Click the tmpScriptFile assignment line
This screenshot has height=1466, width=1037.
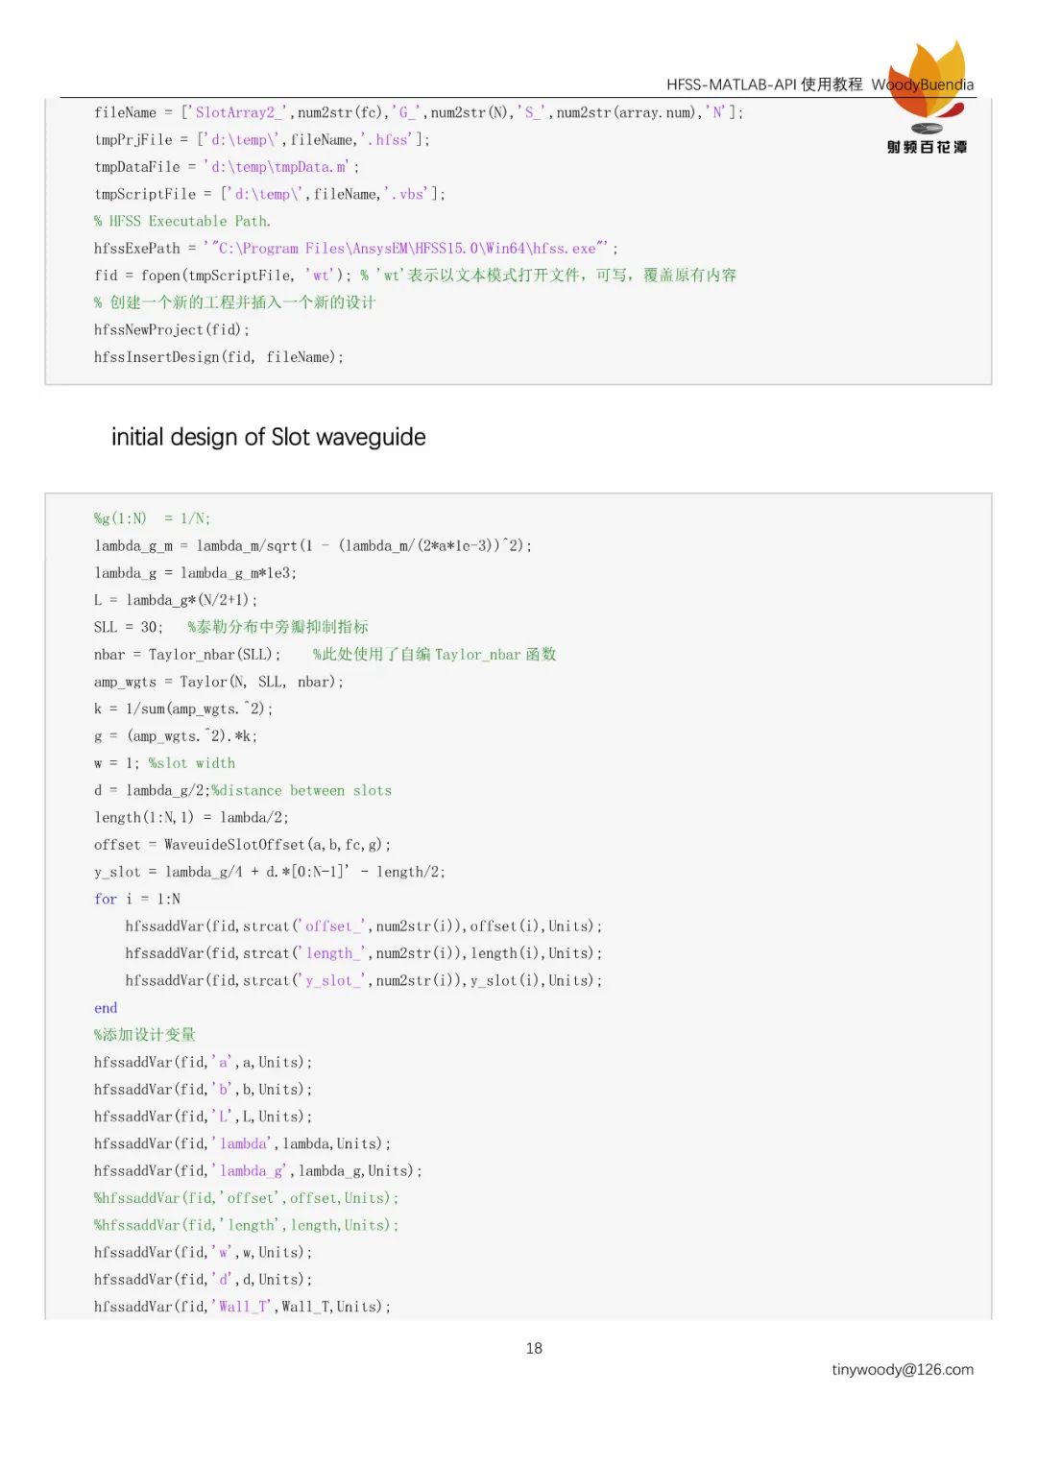coord(269,194)
